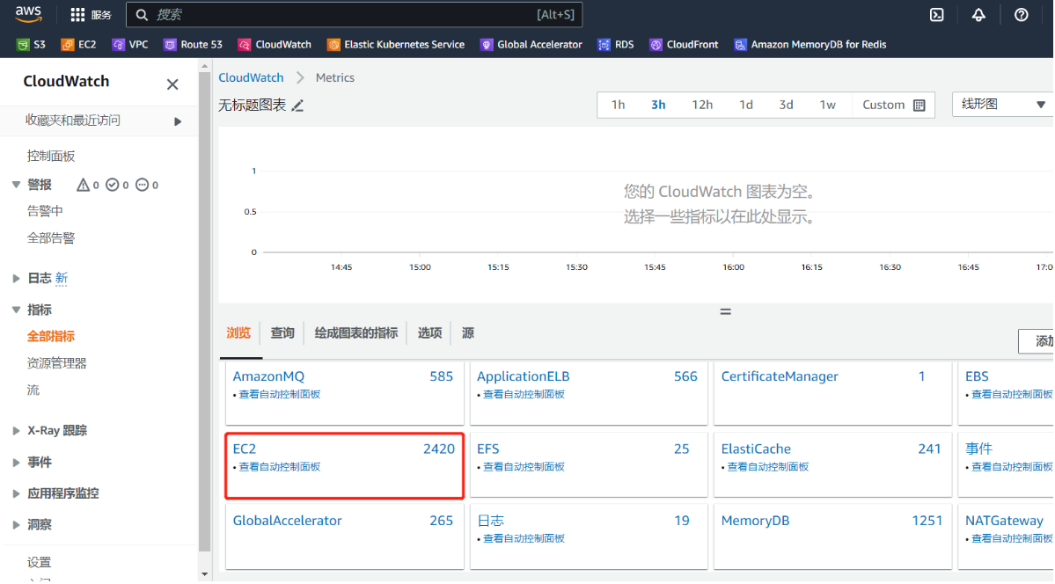Switch to the 源 tab

[x=467, y=333]
